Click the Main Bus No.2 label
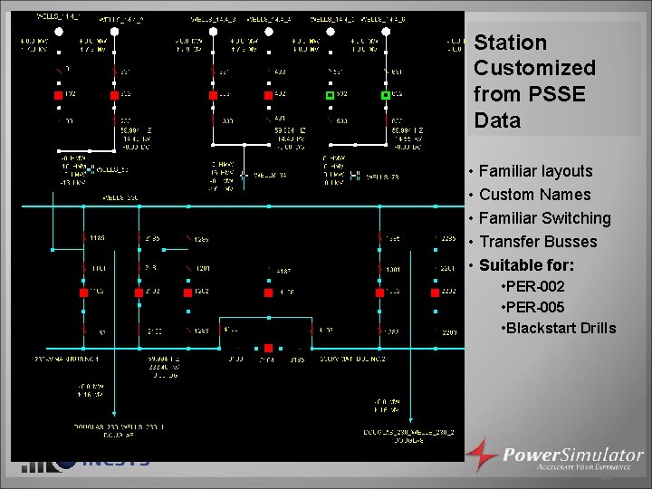The height and width of the screenshot is (489, 652). (352, 359)
